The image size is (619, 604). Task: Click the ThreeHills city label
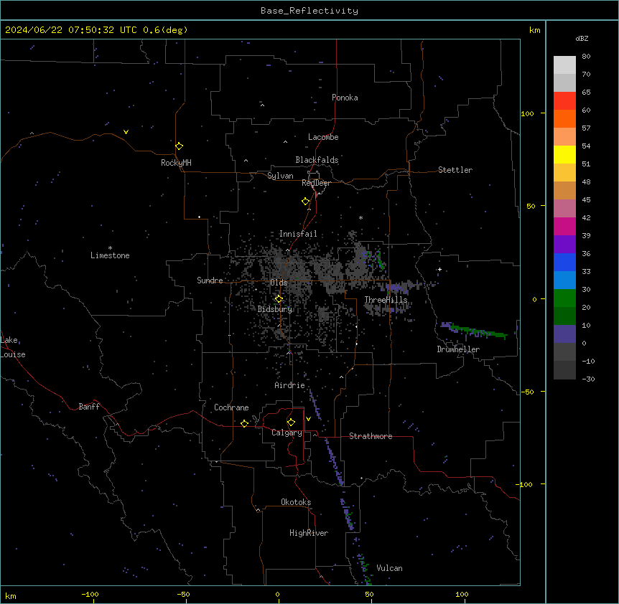click(386, 300)
